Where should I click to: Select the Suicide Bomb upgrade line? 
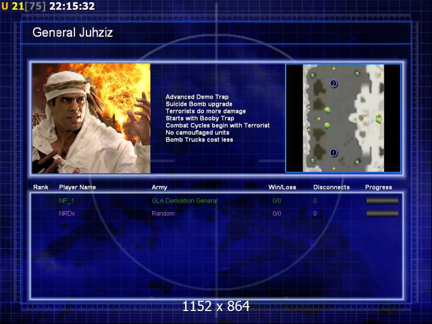pos(199,104)
